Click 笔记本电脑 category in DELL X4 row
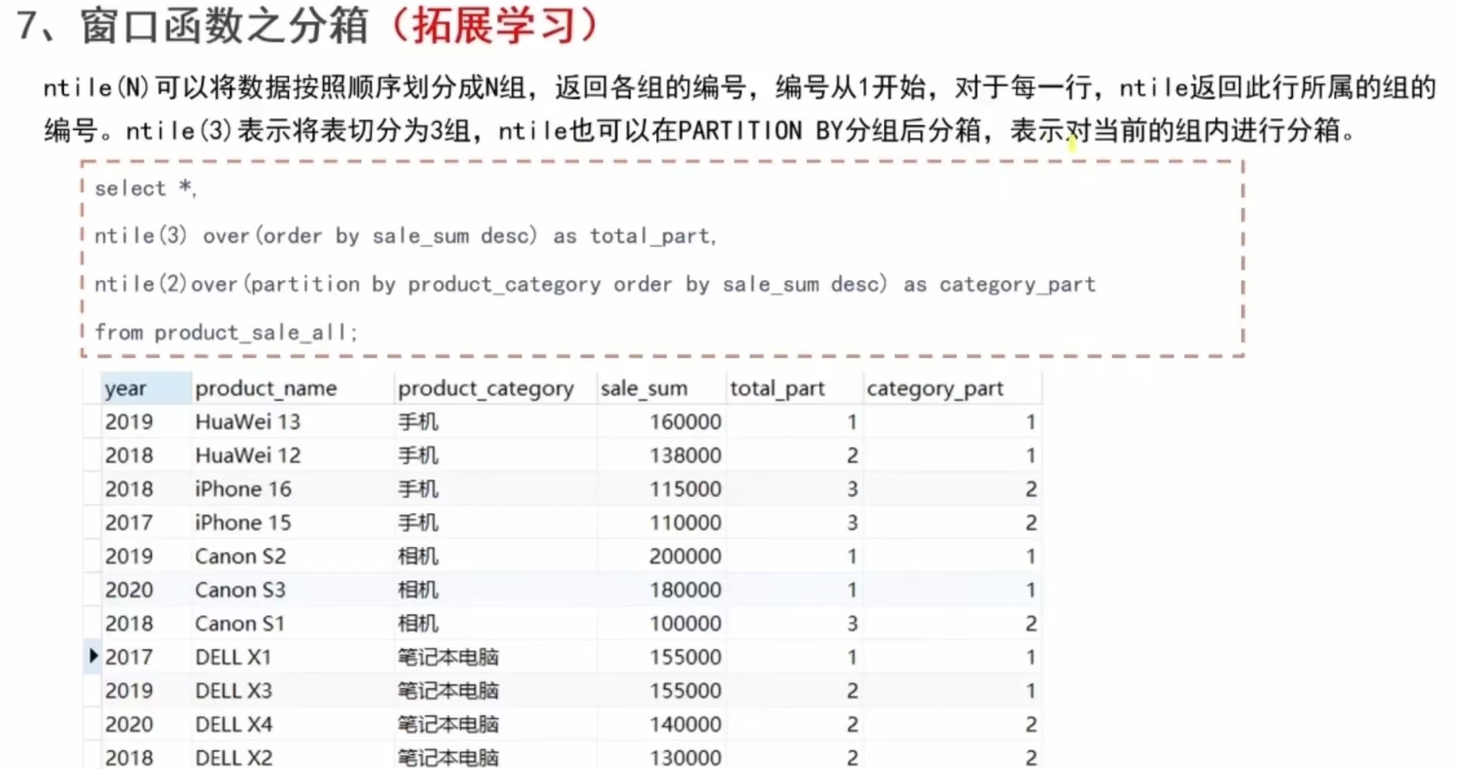The height and width of the screenshot is (769, 1458). (x=448, y=724)
